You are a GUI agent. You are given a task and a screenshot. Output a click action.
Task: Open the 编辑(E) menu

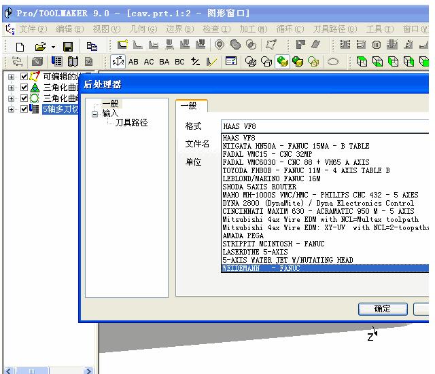tap(70, 29)
